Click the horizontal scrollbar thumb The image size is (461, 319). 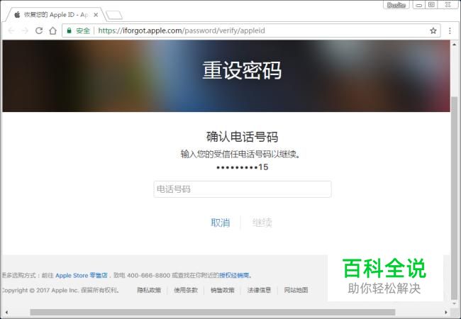coord(213,312)
